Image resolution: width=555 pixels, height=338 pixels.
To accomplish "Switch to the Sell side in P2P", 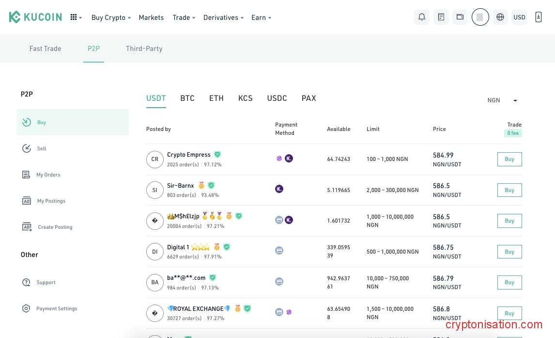I will [x=42, y=148].
